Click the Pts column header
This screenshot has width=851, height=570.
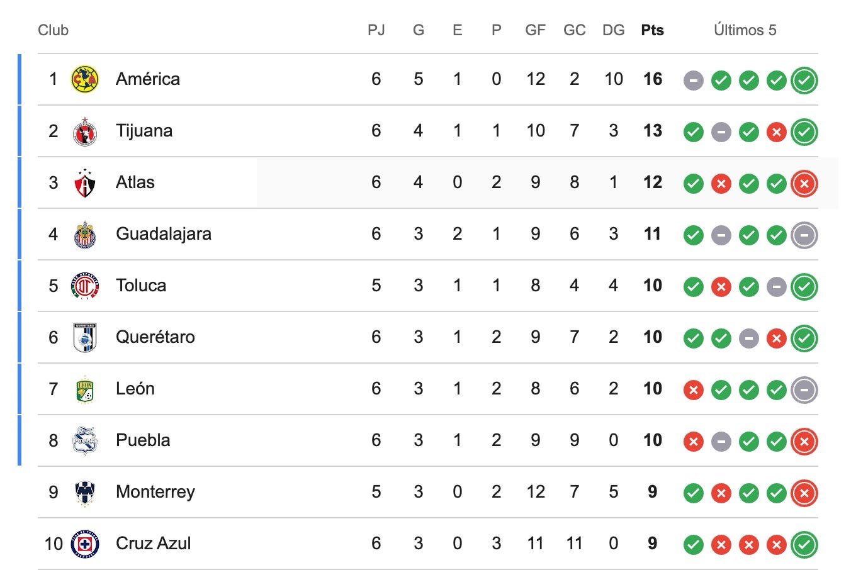653,30
